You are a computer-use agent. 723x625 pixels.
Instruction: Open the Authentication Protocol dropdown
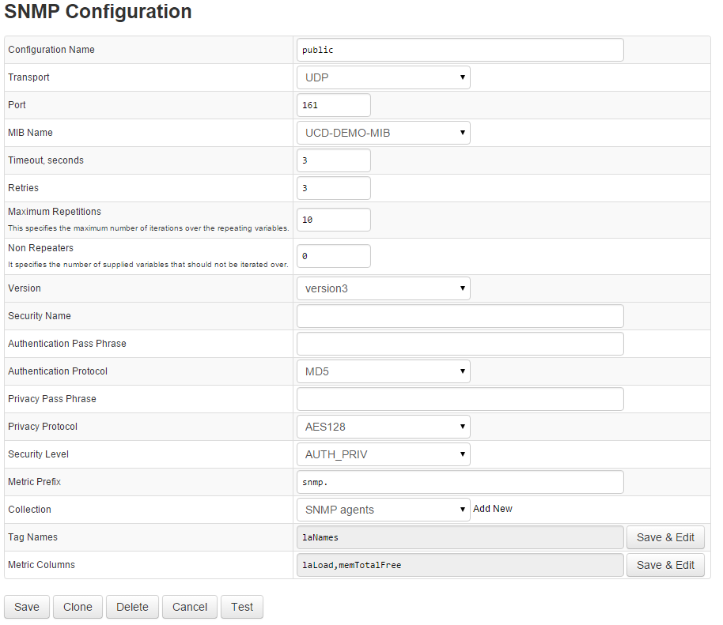[383, 371]
